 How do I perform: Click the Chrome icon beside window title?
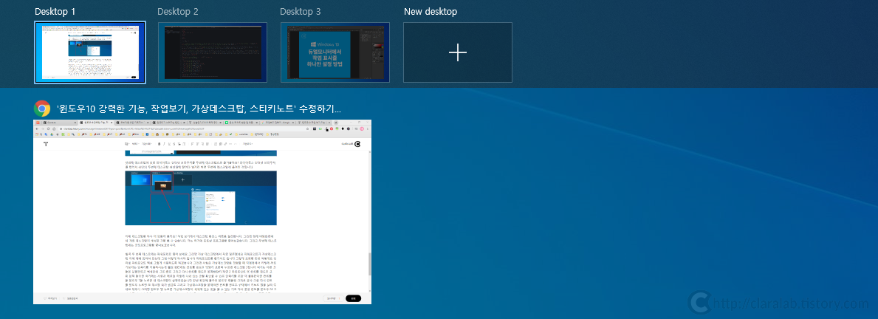(x=42, y=109)
